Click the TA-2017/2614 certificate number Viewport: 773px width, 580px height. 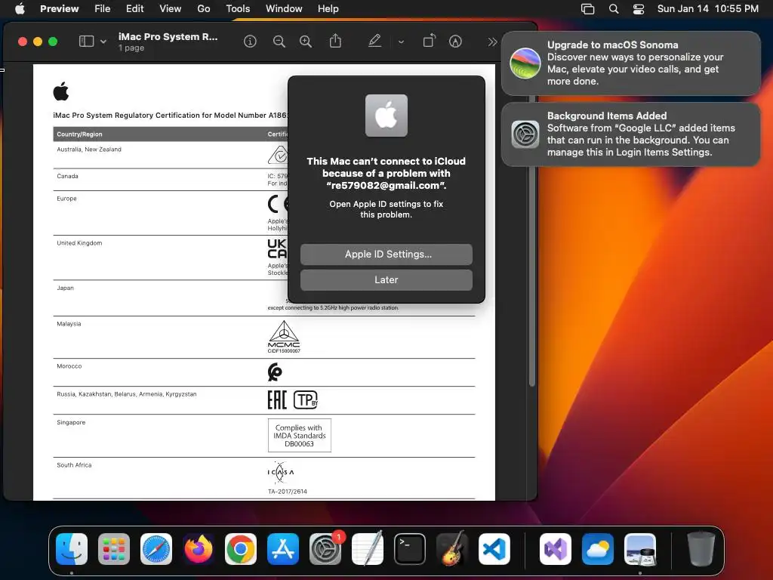pos(287,492)
